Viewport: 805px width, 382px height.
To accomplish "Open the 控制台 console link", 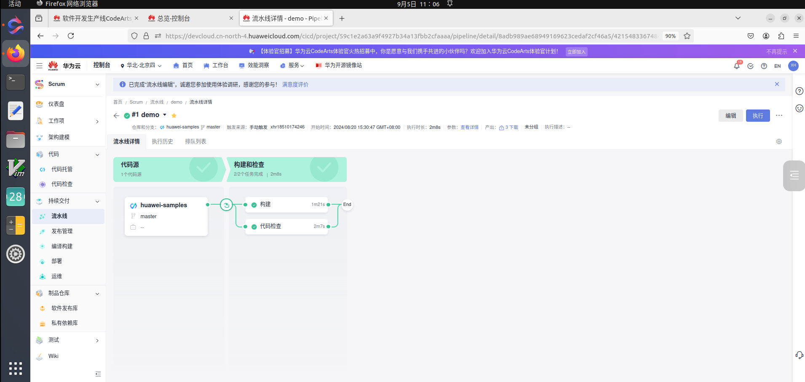I will tap(102, 65).
